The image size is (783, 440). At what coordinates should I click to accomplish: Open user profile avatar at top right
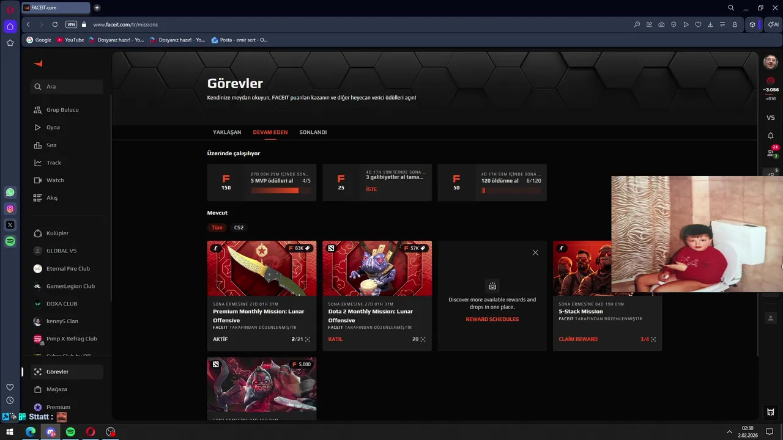[x=770, y=62]
